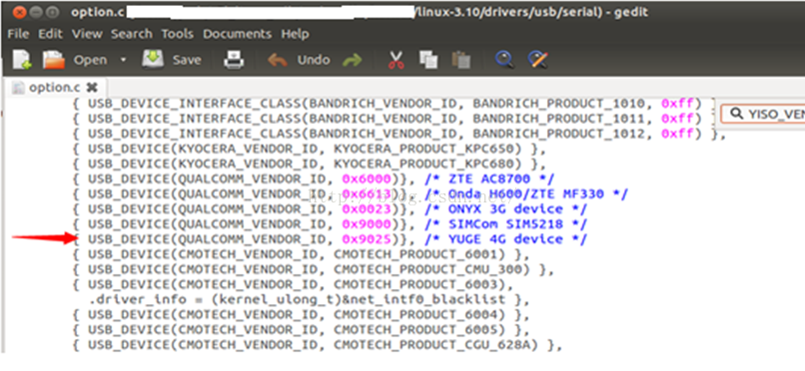Click the Save icon in the toolbar
Image resolution: width=805 pixels, height=371 pixels.
(x=153, y=60)
